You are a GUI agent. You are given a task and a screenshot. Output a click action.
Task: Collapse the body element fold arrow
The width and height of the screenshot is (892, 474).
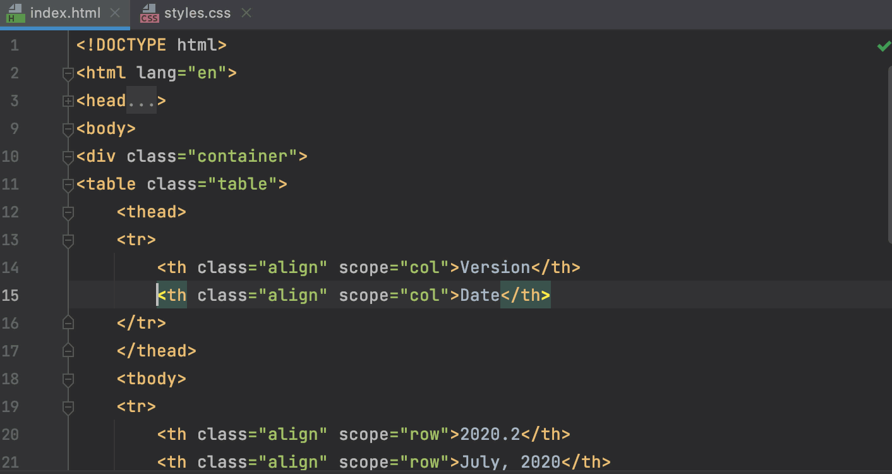(68, 128)
